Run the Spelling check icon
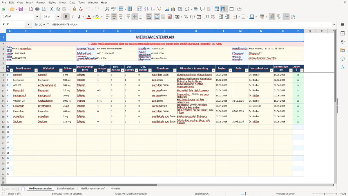This screenshot has height=196, width=348. [114, 9]
